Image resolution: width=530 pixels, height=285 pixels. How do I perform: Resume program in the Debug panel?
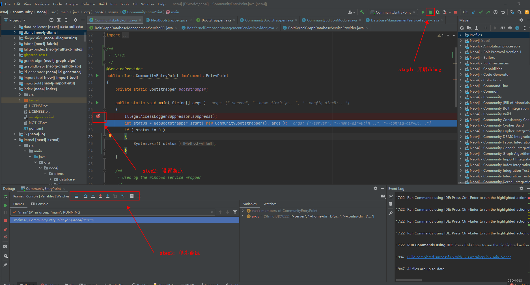[x=5, y=205]
